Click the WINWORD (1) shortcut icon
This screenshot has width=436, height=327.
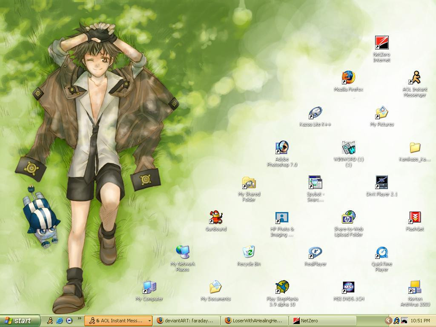click(x=348, y=147)
